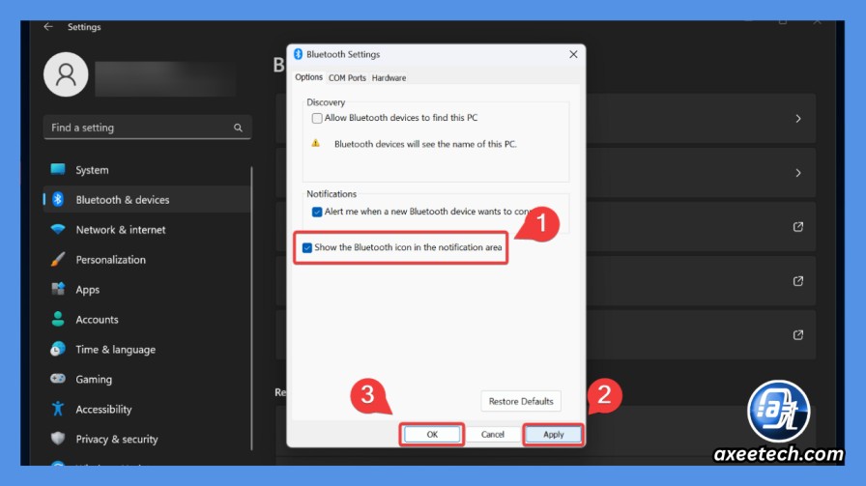
Task: Expand the first chevron row in Settings window
Action: tap(798, 119)
